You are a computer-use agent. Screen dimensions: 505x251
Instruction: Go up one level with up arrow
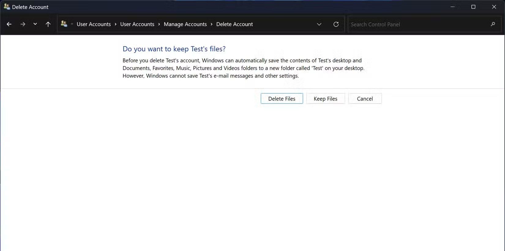[x=48, y=24]
